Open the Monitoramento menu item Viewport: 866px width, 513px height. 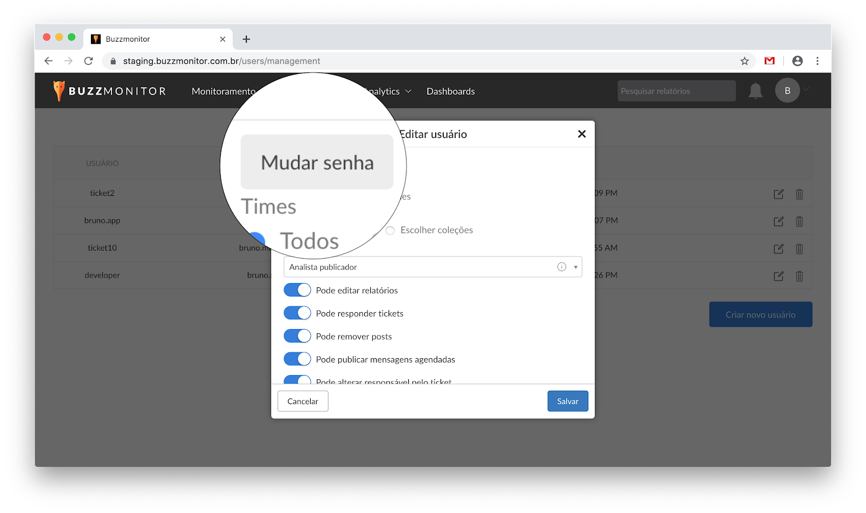coord(223,91)
